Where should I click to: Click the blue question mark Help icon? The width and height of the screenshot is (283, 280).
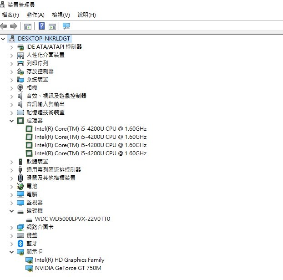(42, 26)
